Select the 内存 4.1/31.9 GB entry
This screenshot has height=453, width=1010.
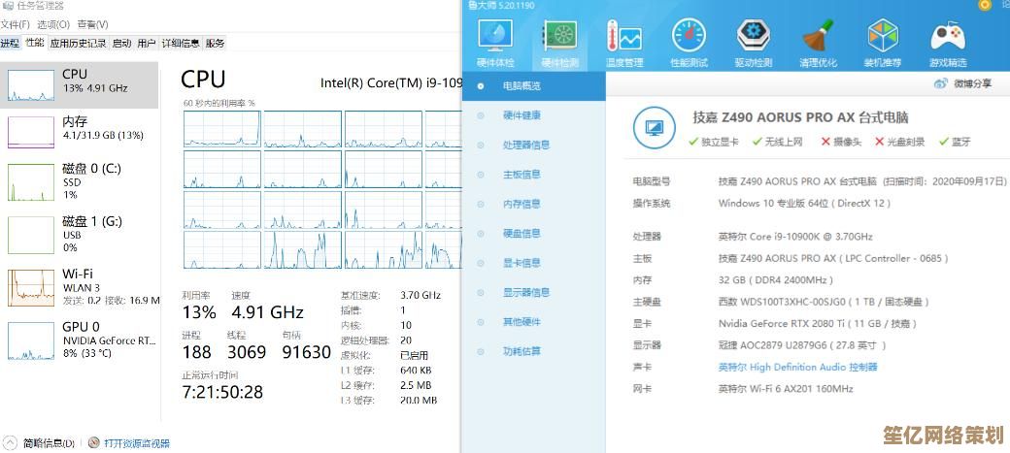click(x=80, y=131)
